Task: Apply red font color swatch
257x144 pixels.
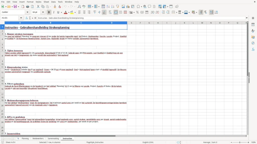Action: tap(66, 12)
